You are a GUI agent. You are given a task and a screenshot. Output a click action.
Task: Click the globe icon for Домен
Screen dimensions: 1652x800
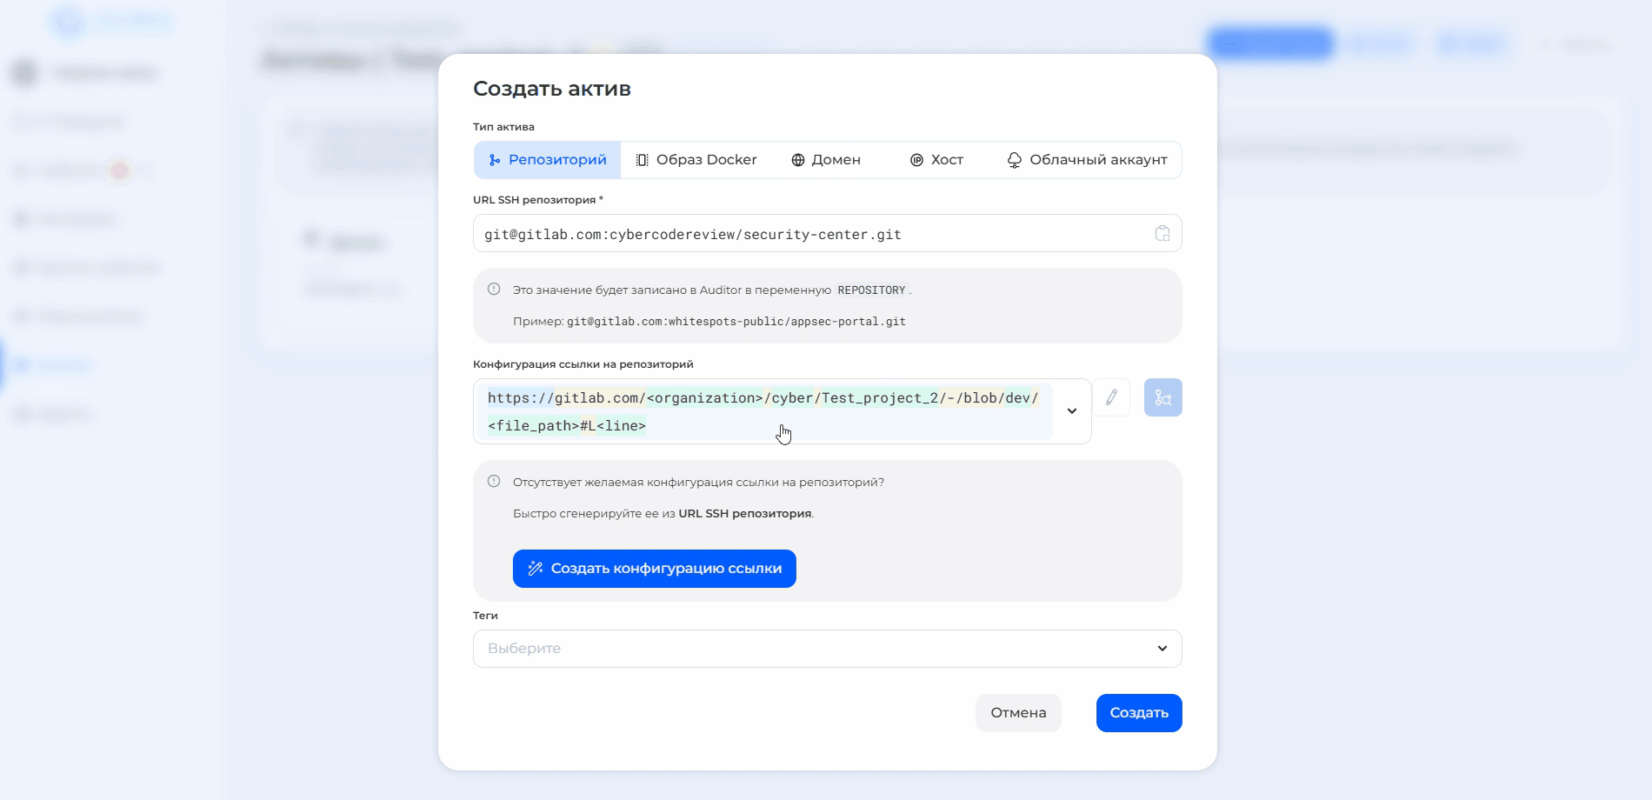click(x=797, y=160)
